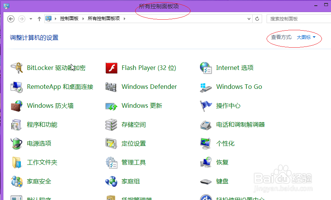The width and height of the screenshot is (331, 200).
Task: Click the window system menu icon in title bar
Action: 6,6
